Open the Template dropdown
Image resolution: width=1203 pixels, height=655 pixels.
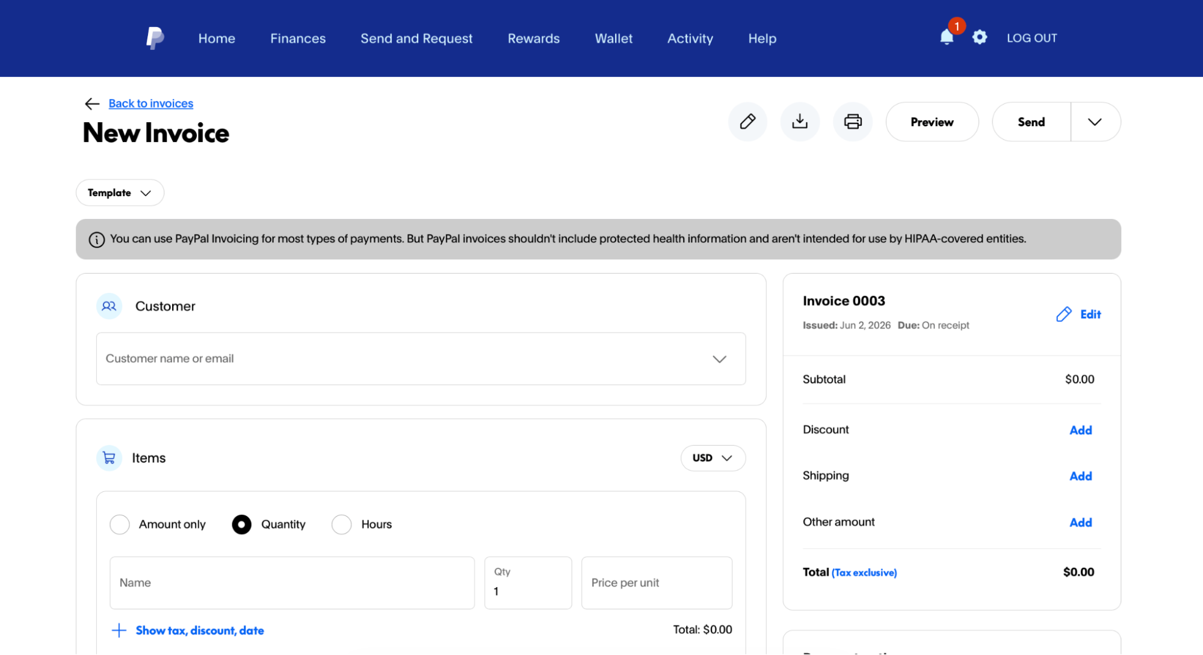point(120,192)
